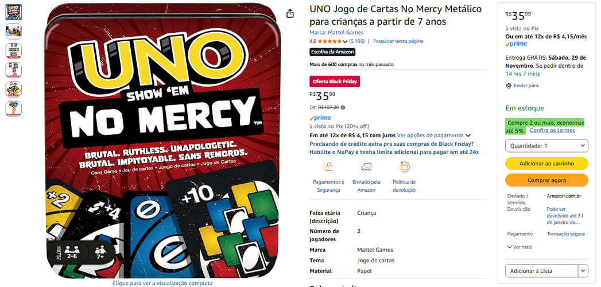Click the Enviado pela Amazon truck icon
This screenshot has width=601, height=287.
[x=366, y=167]
